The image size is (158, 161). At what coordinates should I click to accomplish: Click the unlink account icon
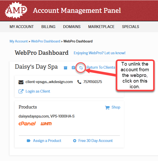[x=81, y=68]
